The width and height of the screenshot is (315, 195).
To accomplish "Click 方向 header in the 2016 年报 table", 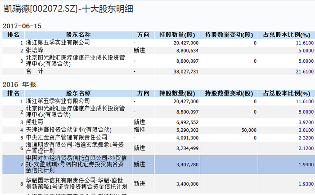I will (x=143, y=93).
